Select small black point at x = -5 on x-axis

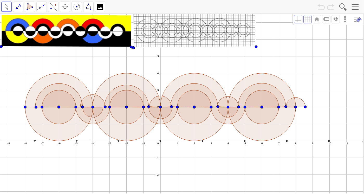coord(76,141)
